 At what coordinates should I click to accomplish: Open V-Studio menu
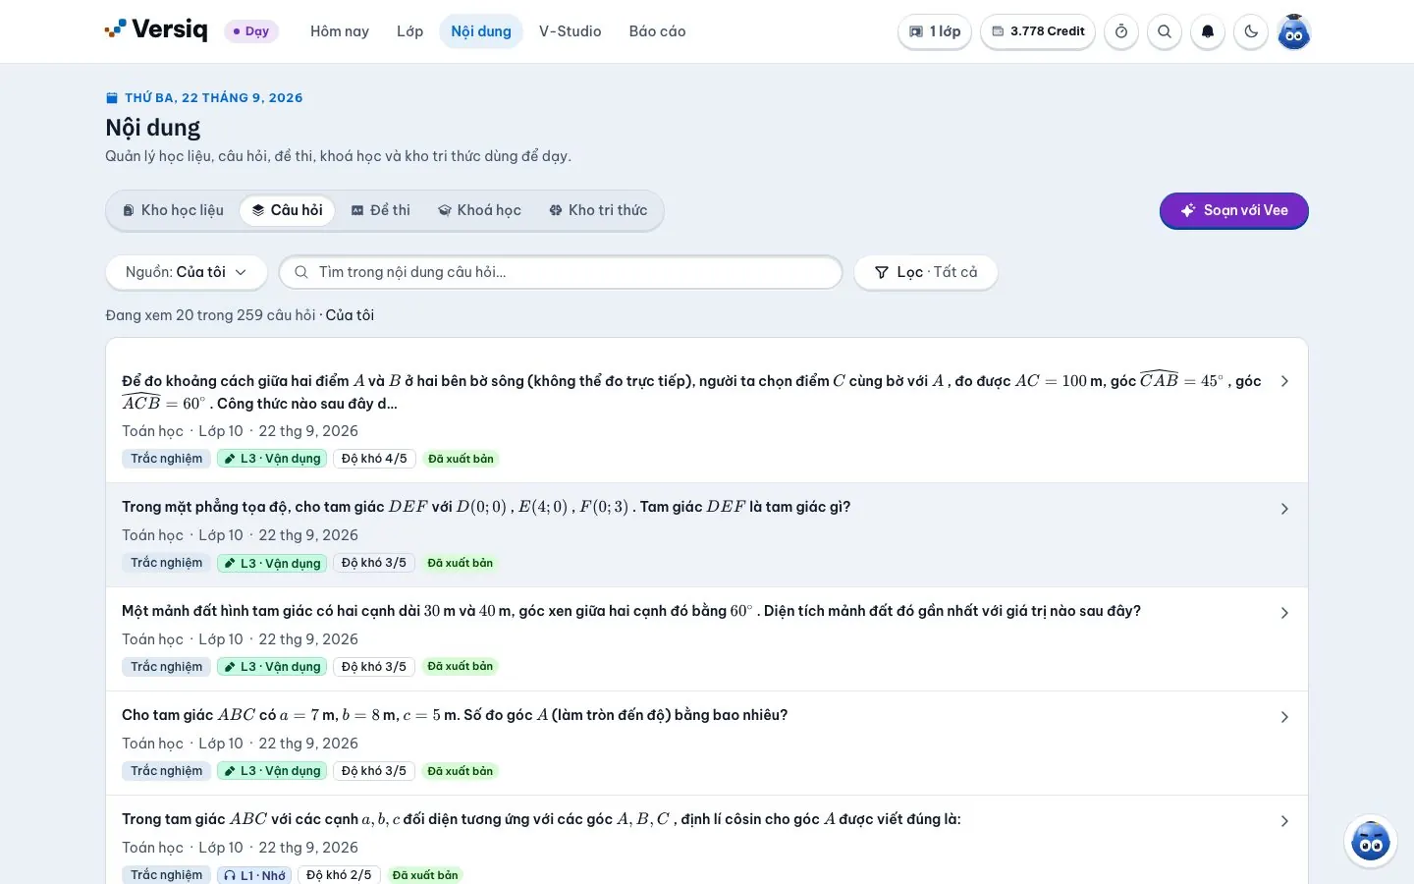[x=571, y=31]
